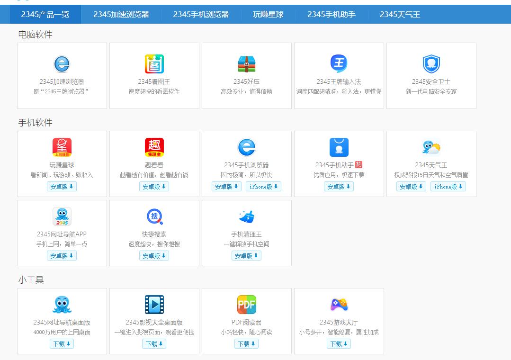511x360 pixels.
Task: Download 2345网址导航APP 安卓版
Action: (62, 256)
